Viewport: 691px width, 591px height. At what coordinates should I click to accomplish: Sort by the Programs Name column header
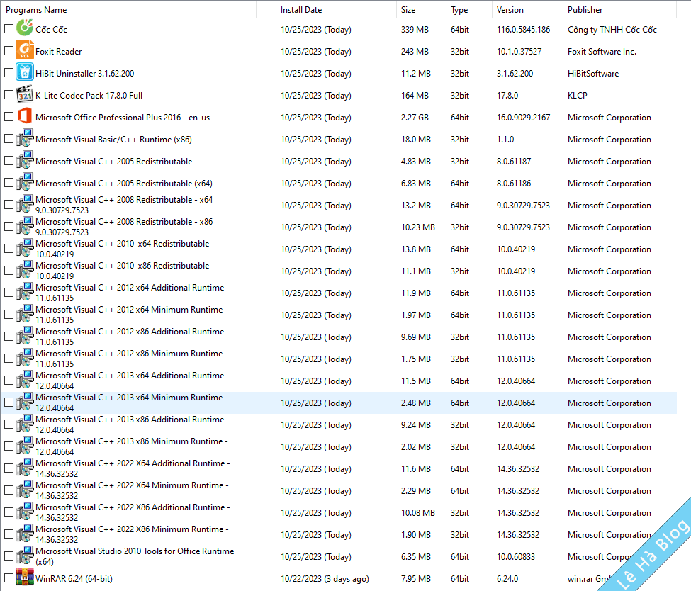tap(37, 10)
